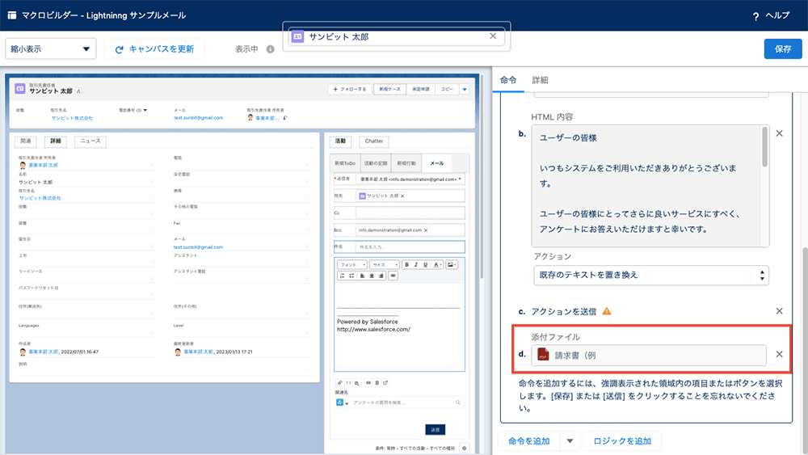The image size is (808, 455).
Task: Click the HTML content scrollbar
Action: tap(764, 147)
